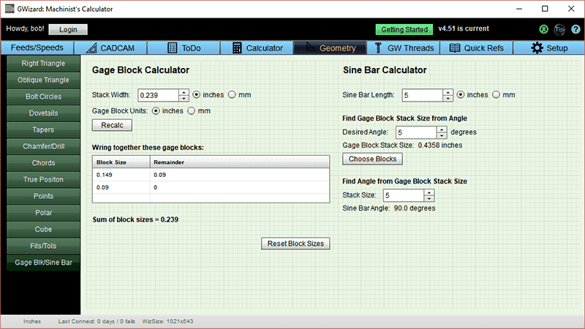The width and height of the screenshot is (585, 329).
Task: Click the Desired Angle input field
Action: click(x=416, y=132)
